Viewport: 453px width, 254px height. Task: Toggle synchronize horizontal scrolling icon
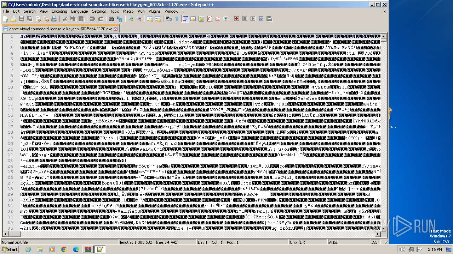(158, 19)
